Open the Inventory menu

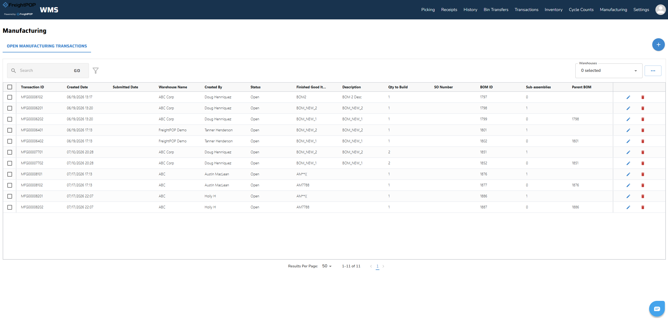click(x=553, y=10)
